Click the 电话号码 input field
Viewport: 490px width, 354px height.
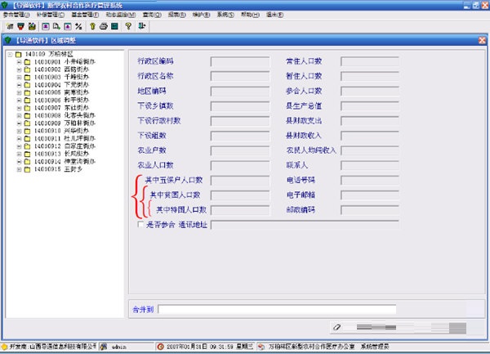(370, 180)
